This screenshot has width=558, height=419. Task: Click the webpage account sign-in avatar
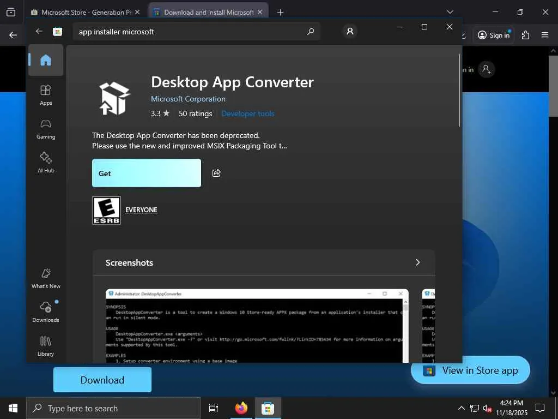click(x=486, y=69)
